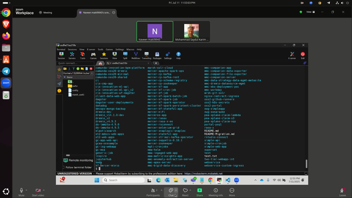Open the Settings gear toolbar icon
352x198 pixels.
168,56
